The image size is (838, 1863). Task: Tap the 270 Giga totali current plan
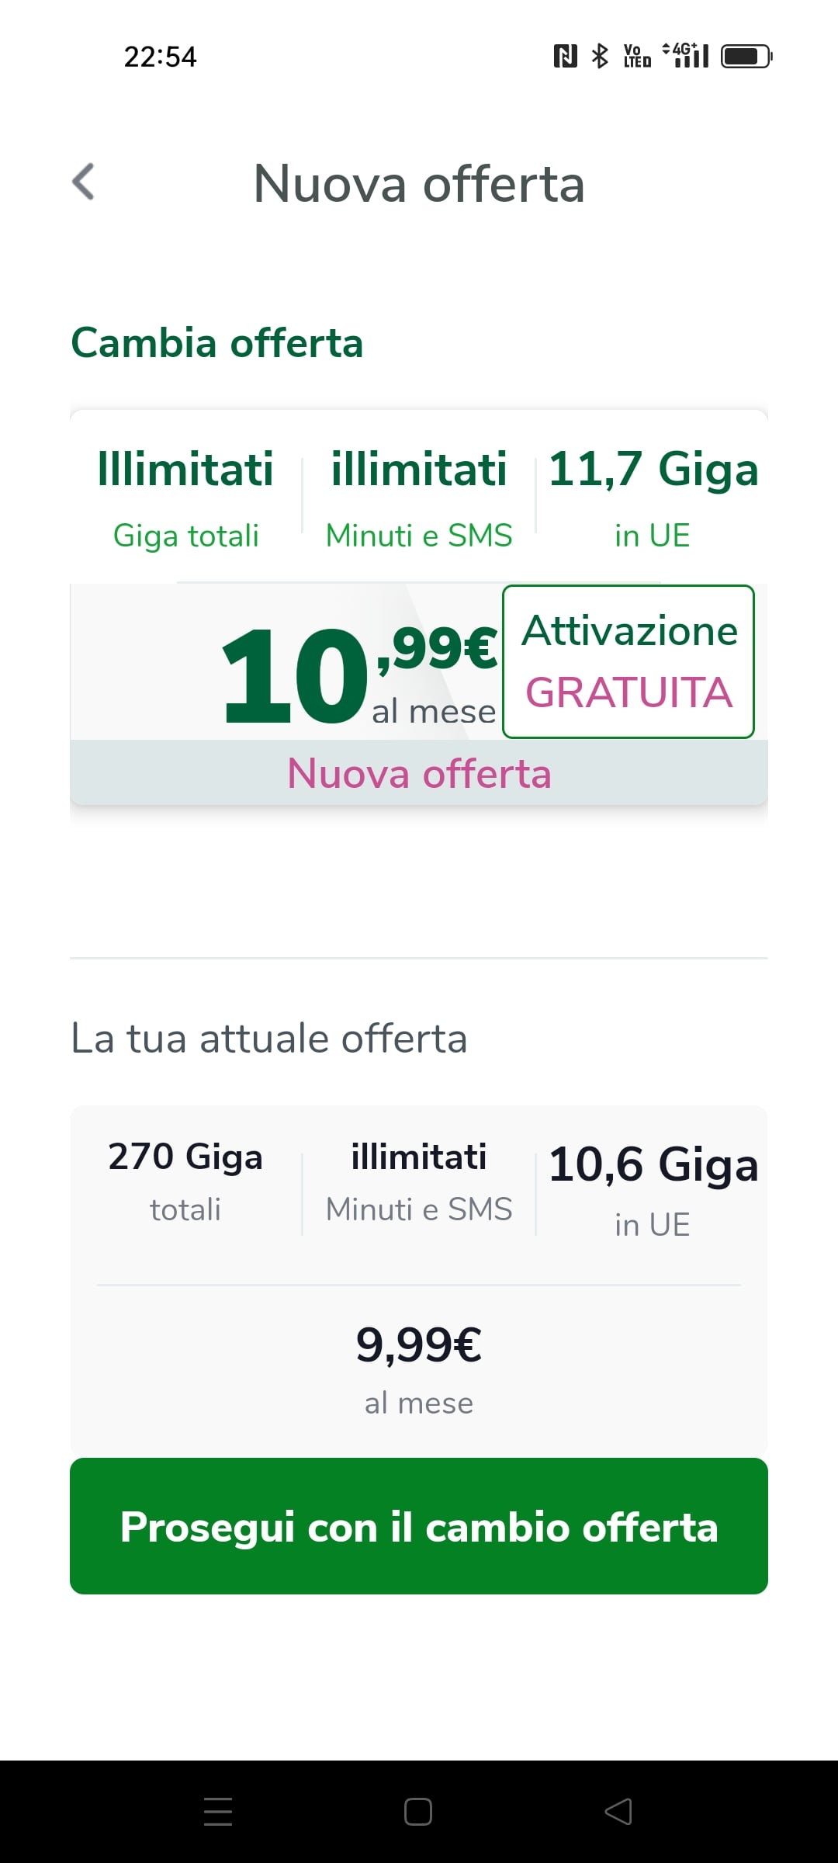pos(185,1180)
